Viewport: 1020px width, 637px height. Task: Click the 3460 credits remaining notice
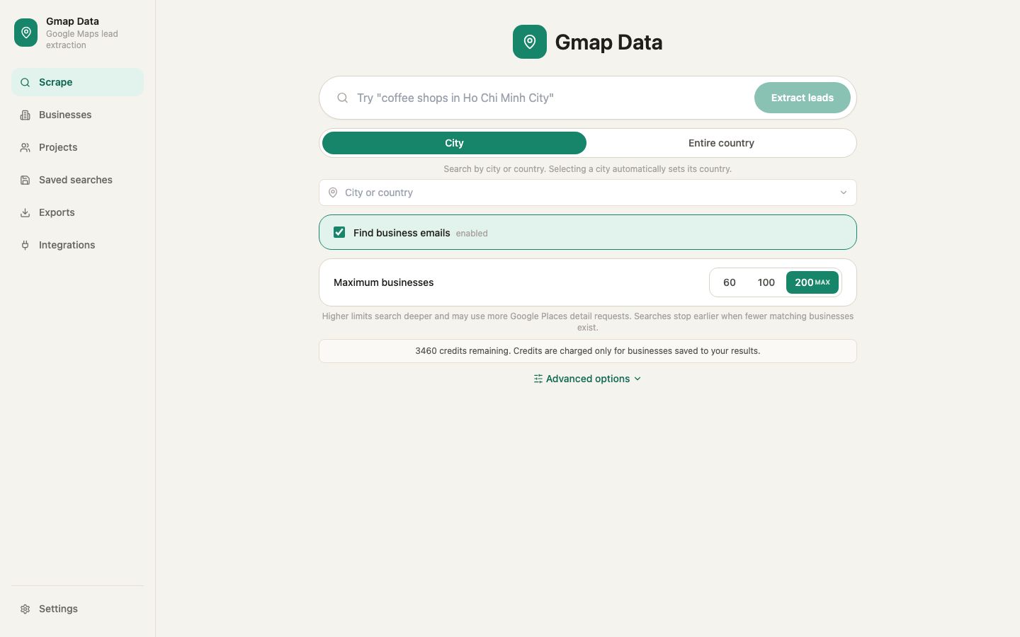click(x=588, y=351)
